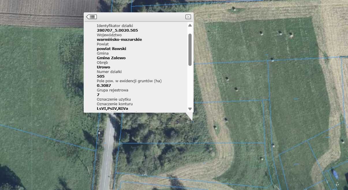Click the value Gmina Zalewo
Viewport: 348px width, 190px height.
pos(111,58)
